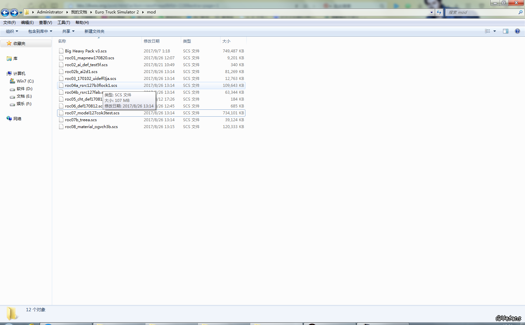Expand the arrow after 我的文档 in the breadcrumb
Screen dimensions: 525x325
[91, 12]
